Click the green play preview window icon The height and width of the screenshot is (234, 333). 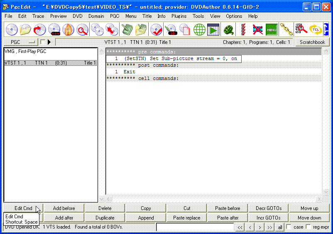[213, 29]
